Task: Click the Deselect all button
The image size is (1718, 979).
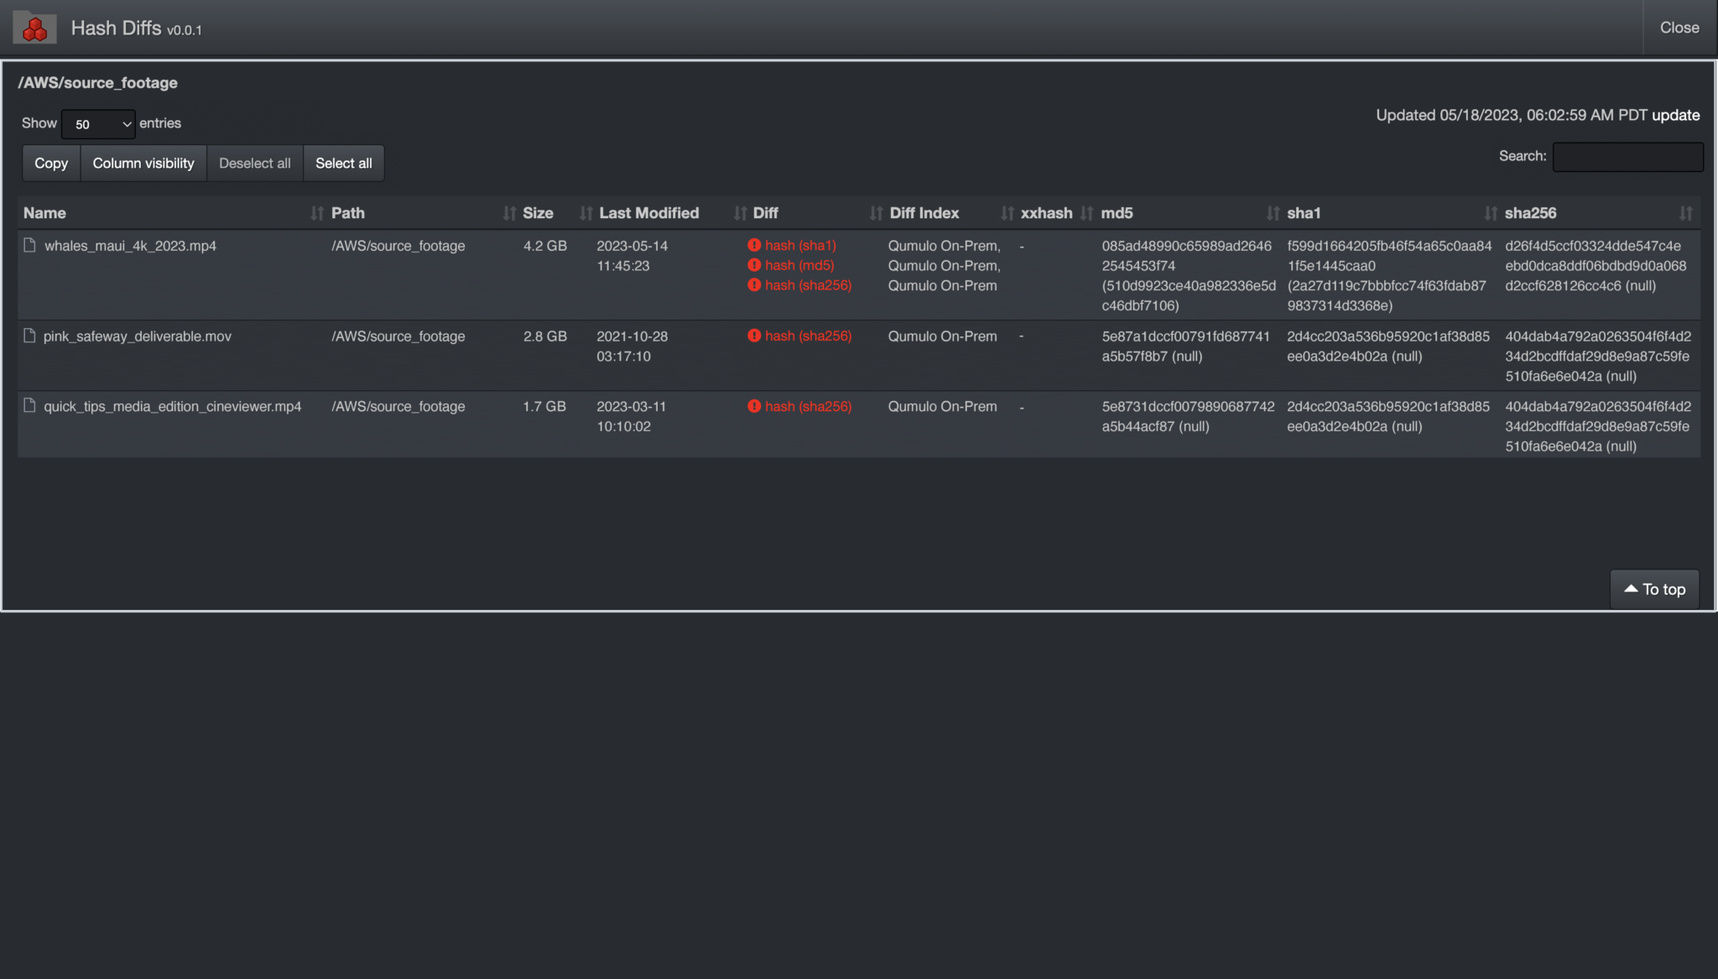Action: tap(255, 163)
